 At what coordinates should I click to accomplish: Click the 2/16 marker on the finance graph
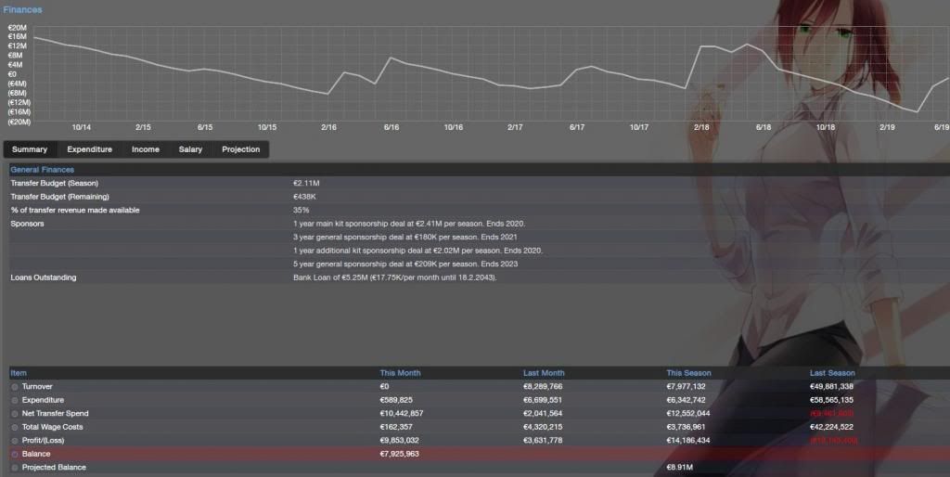329,127
